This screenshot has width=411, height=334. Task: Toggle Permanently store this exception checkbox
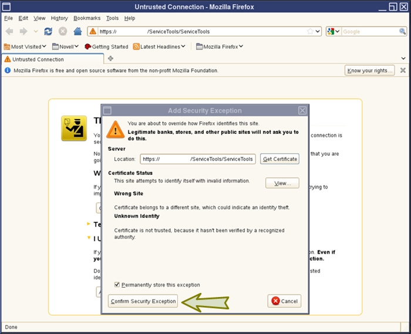click(x=117, y=285)
